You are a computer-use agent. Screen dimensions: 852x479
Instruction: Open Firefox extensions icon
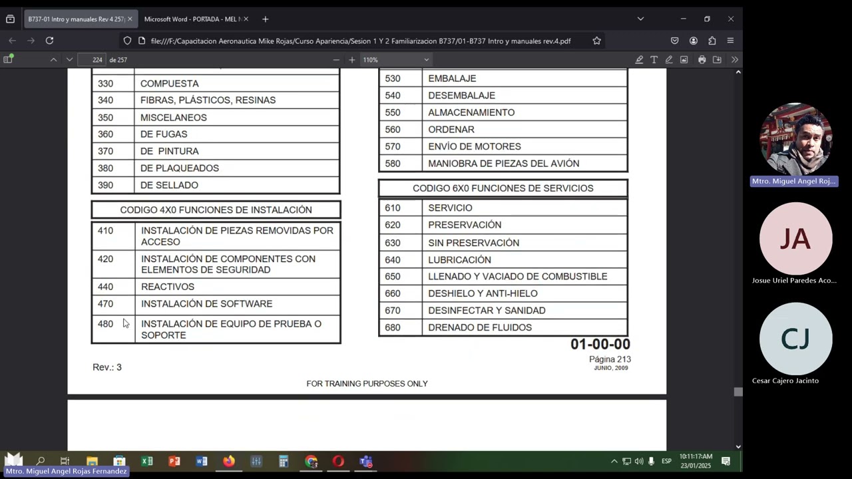(x=712, y=41)
